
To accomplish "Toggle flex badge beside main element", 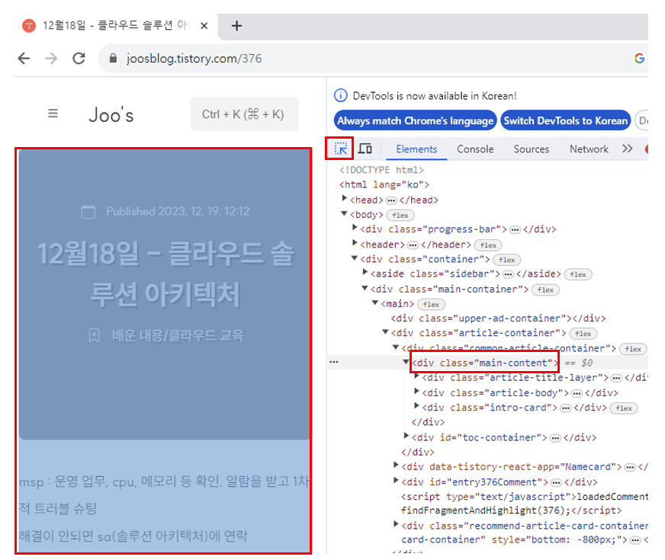I will coord(432,305).
